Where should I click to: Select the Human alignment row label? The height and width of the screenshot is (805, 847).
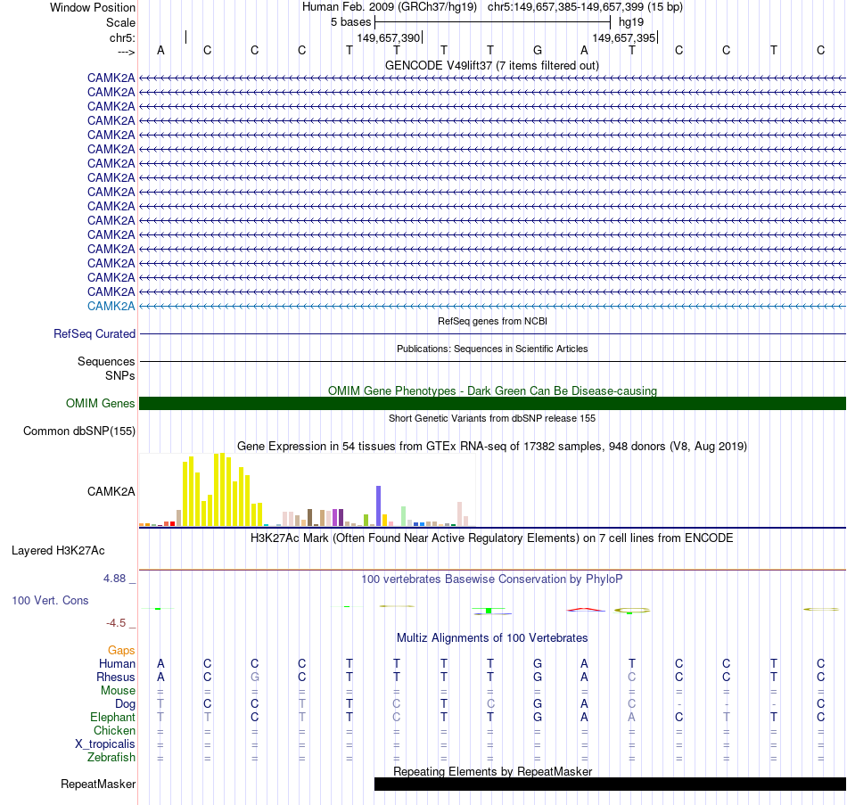pos(117,663)
